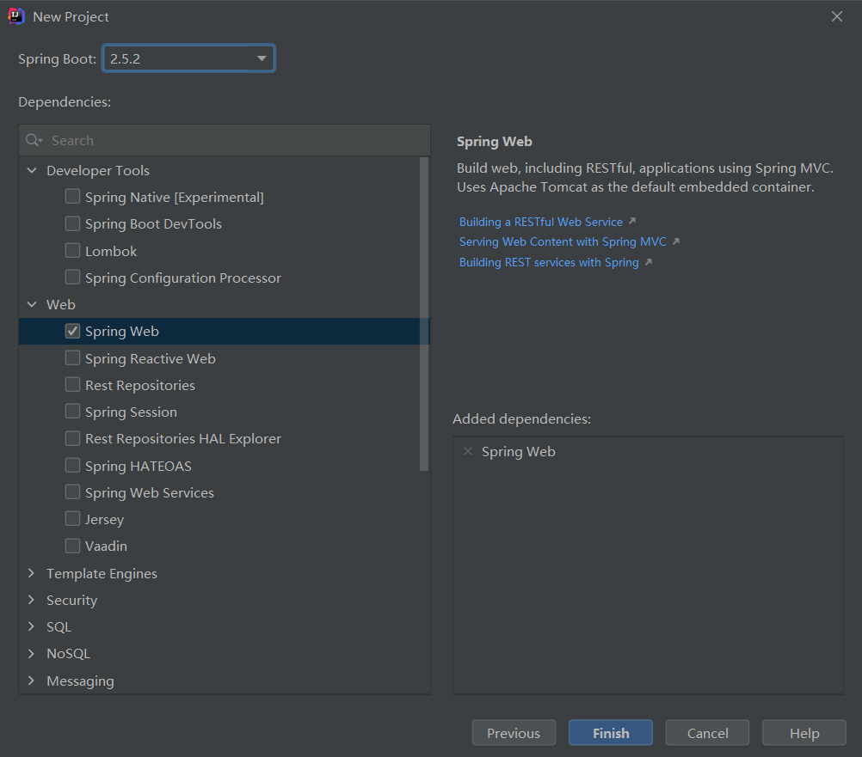Remove Spring Web using the X icon
The image size is (862, 757).
click(x=468, y=451)
